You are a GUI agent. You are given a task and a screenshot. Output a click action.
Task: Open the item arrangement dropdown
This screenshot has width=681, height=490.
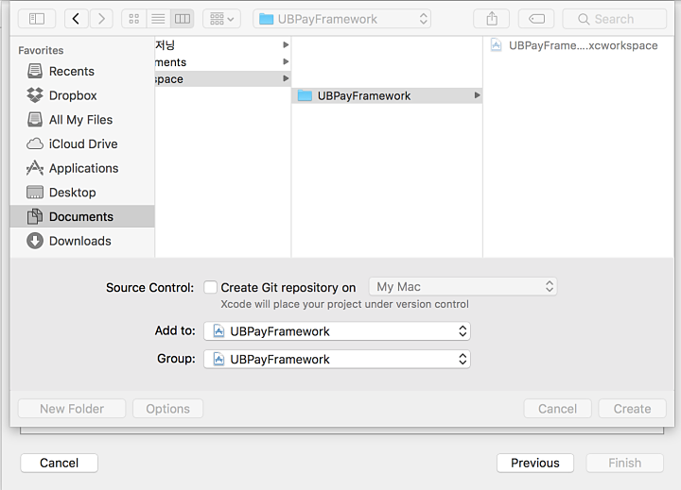222,19
